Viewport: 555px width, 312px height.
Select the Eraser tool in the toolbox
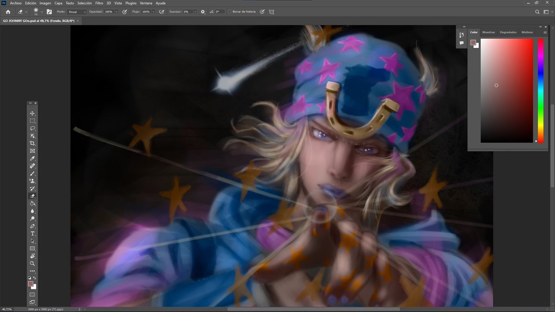tap(32, 196)
